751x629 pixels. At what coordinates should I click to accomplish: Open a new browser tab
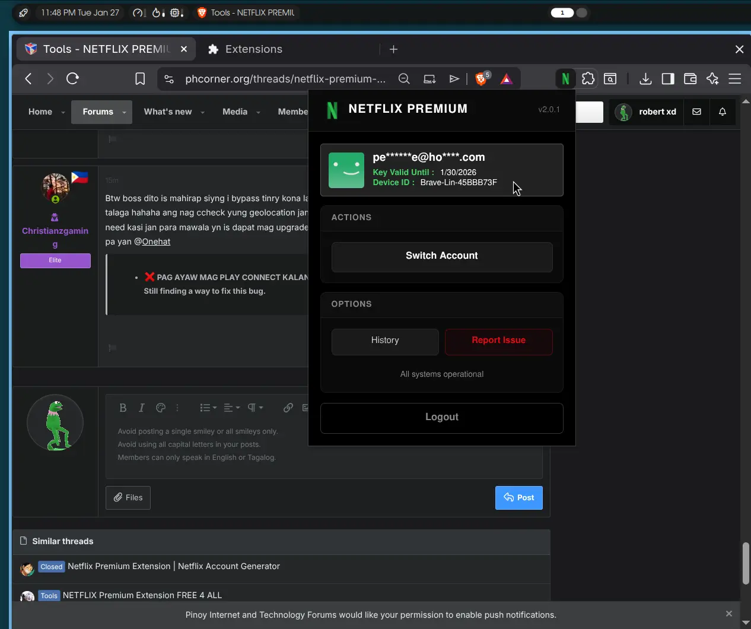(393, 49)
